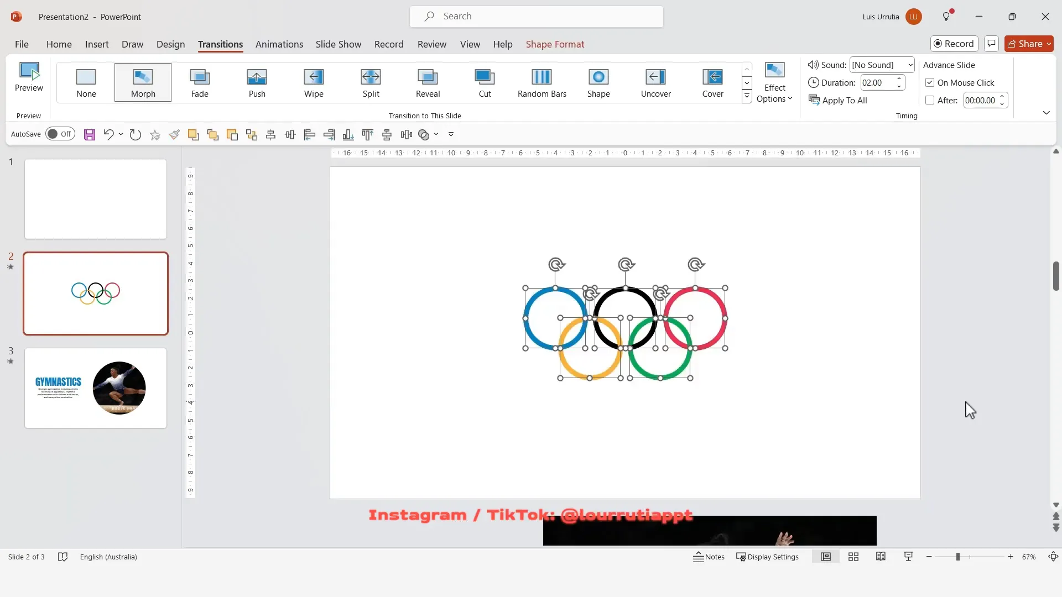Viewport: 1062px width, 597px height.
Task: Select the None transition
Action: coord(86,82)
